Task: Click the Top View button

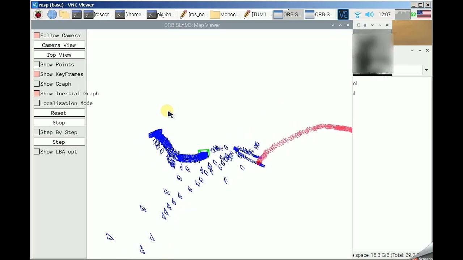Action: [59, 55]
